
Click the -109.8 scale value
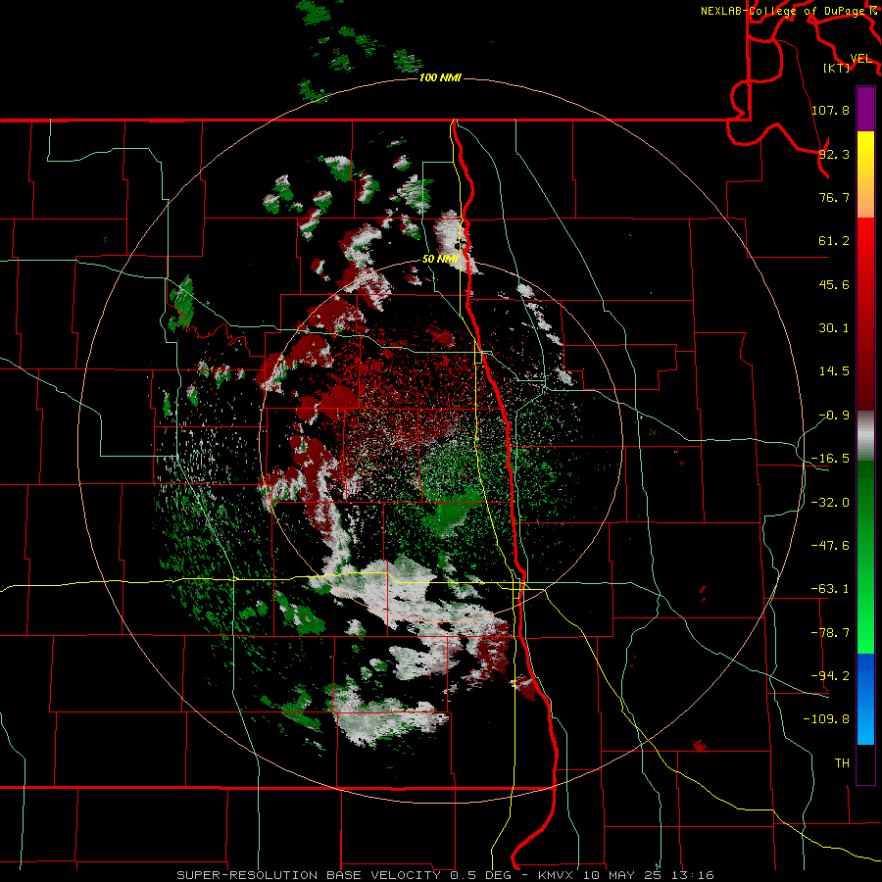826,719
